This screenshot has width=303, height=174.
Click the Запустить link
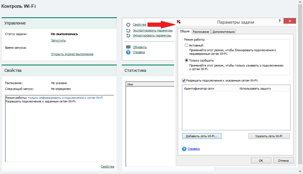pos(58,40)
